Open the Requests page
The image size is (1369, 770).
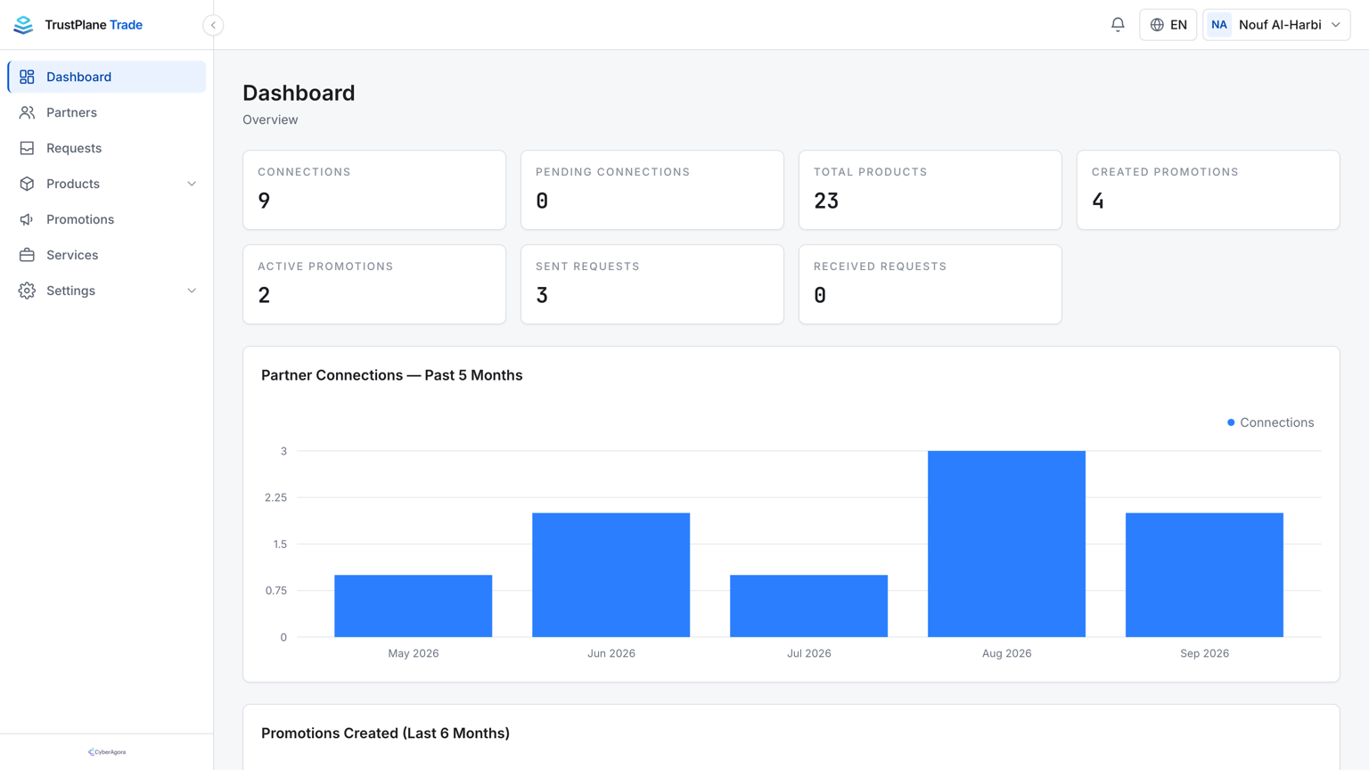(x=107, y=148)
